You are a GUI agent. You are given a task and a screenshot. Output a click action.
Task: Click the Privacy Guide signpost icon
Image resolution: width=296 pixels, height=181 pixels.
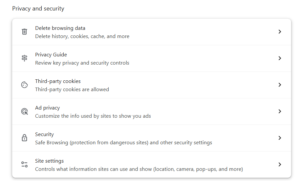click(24, 58)
